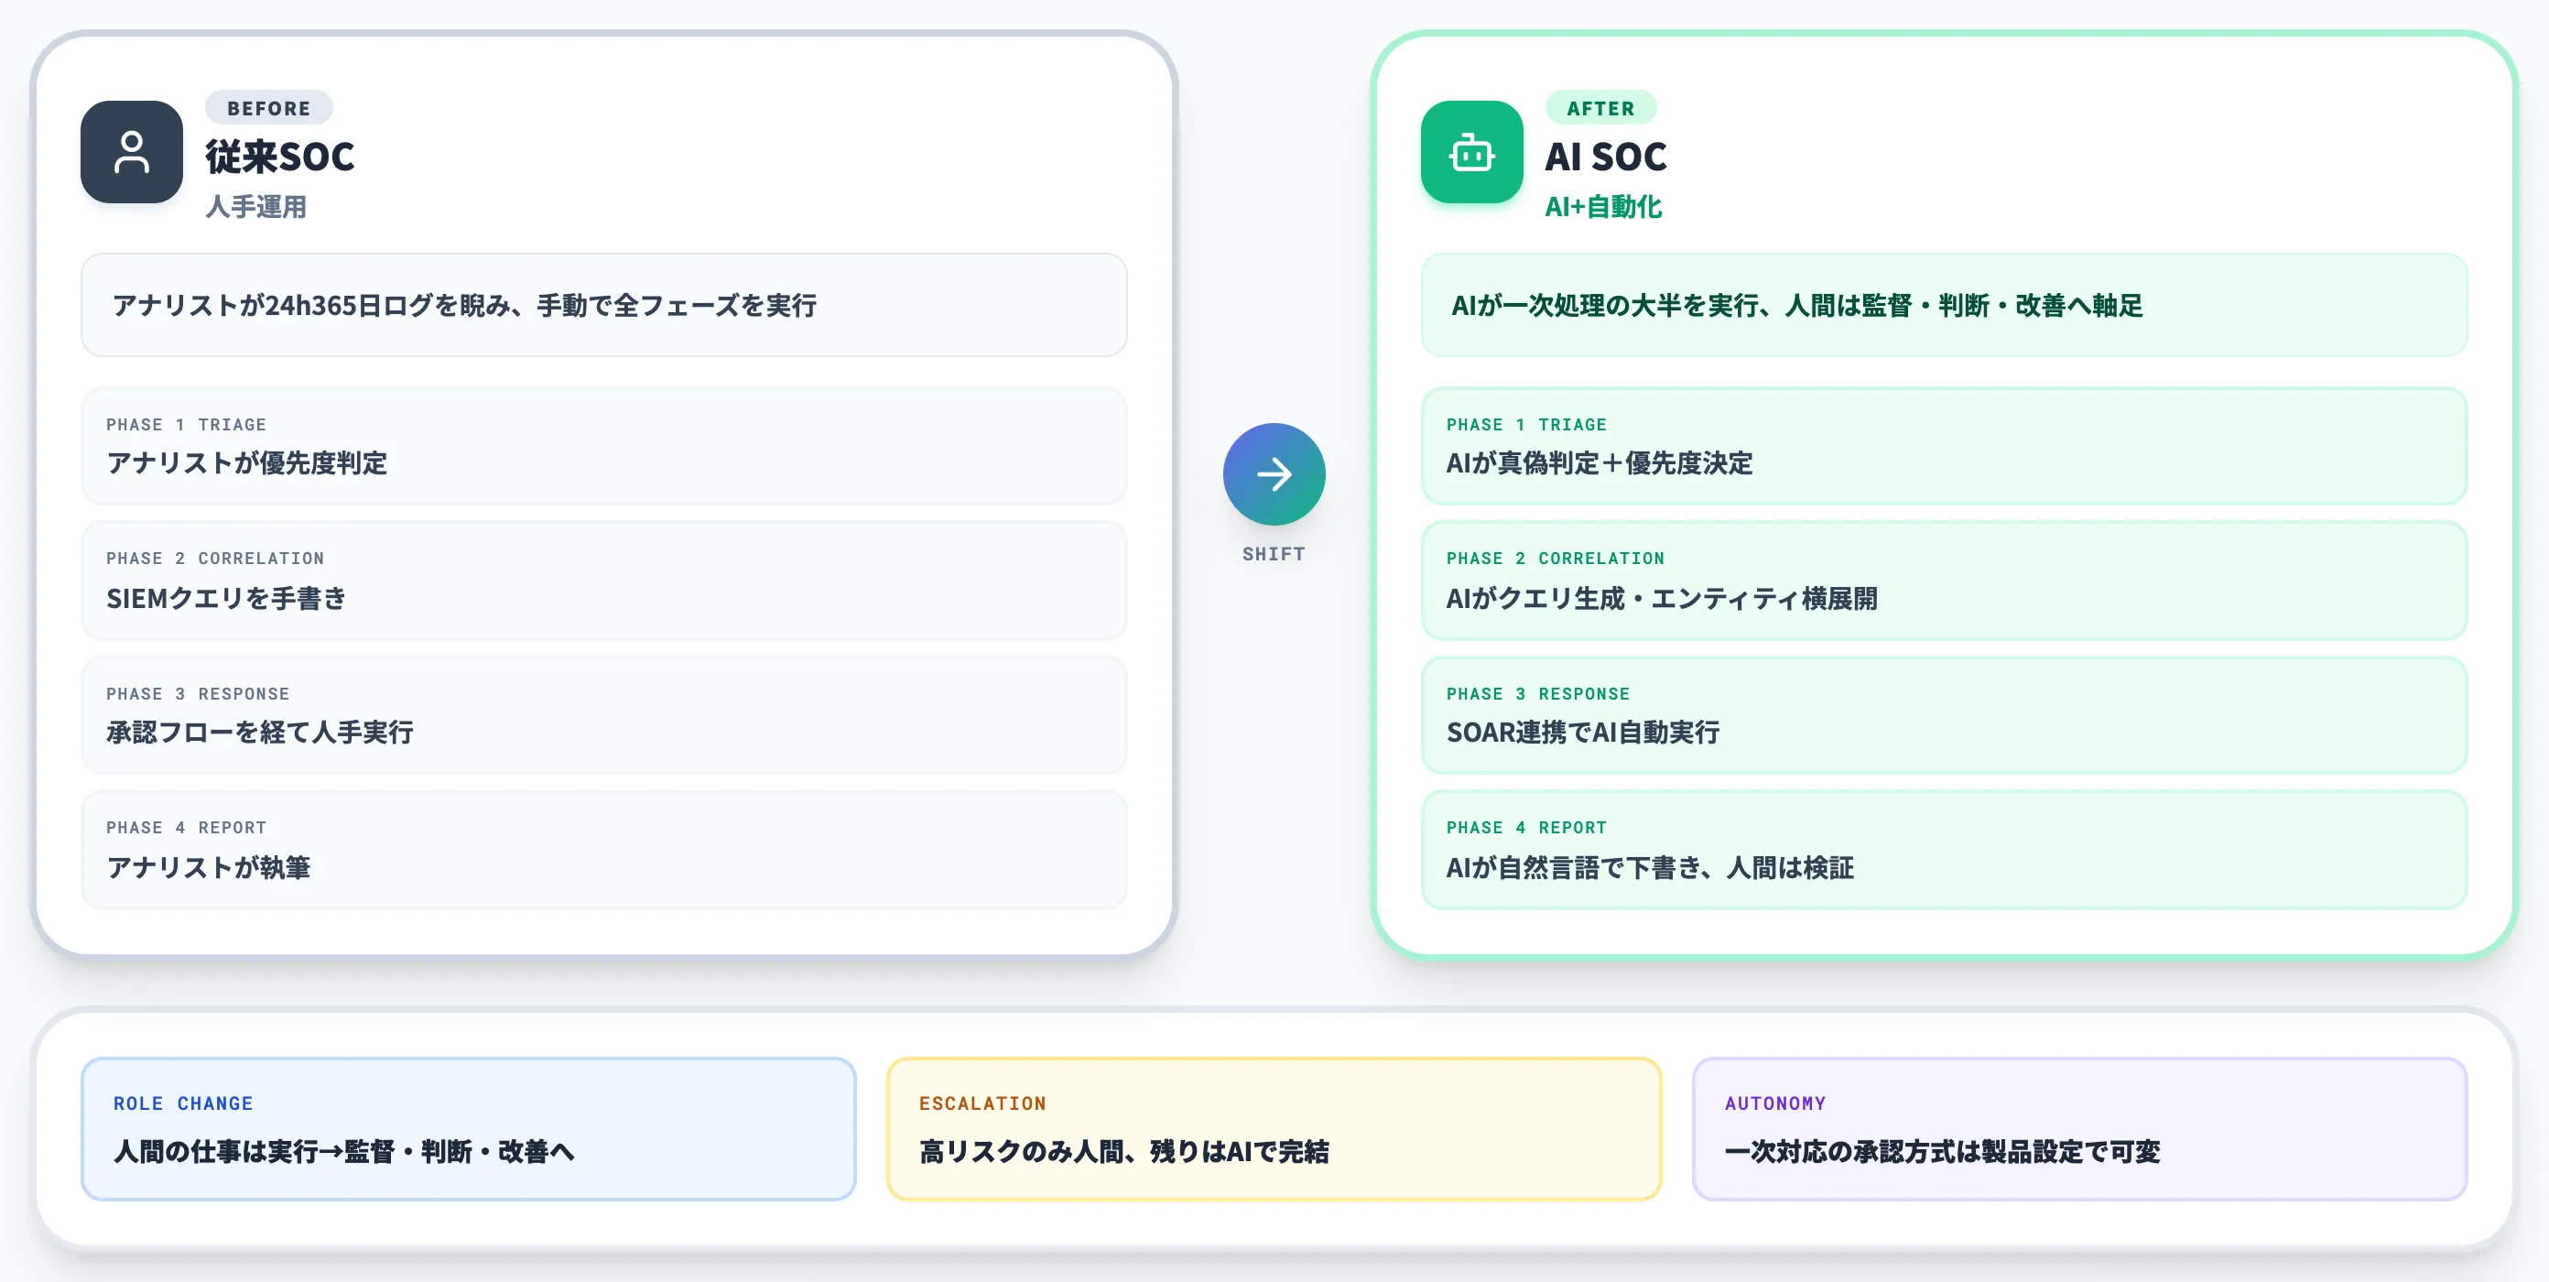
Task: Click the SHIFT label under the arrow
Action: pos(1274,554)
